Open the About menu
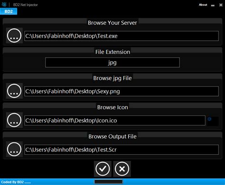The height and width of the screenshot is (185, 225). 203,5
